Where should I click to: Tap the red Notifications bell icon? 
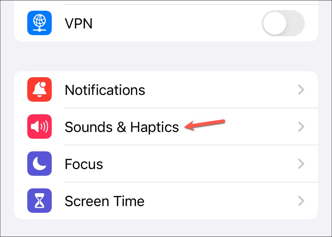pyautogui.click(x=40, y=89)
